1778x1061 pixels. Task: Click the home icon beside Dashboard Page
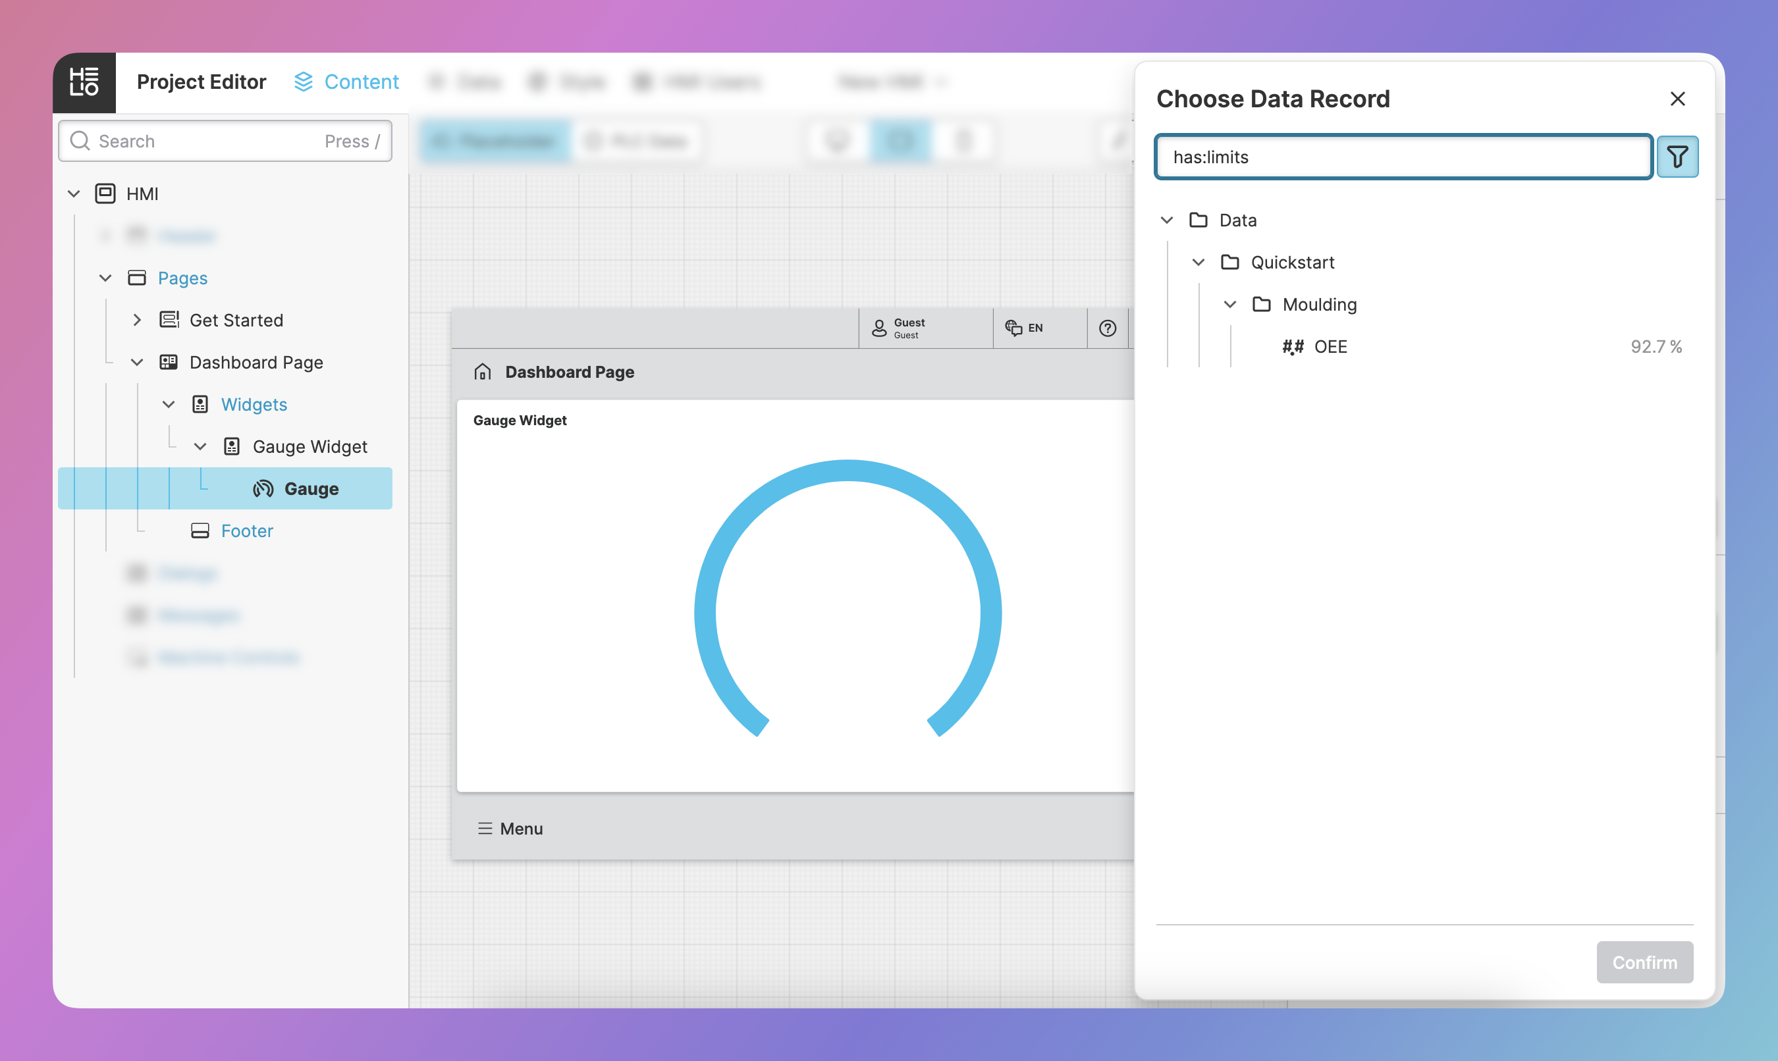483,372
